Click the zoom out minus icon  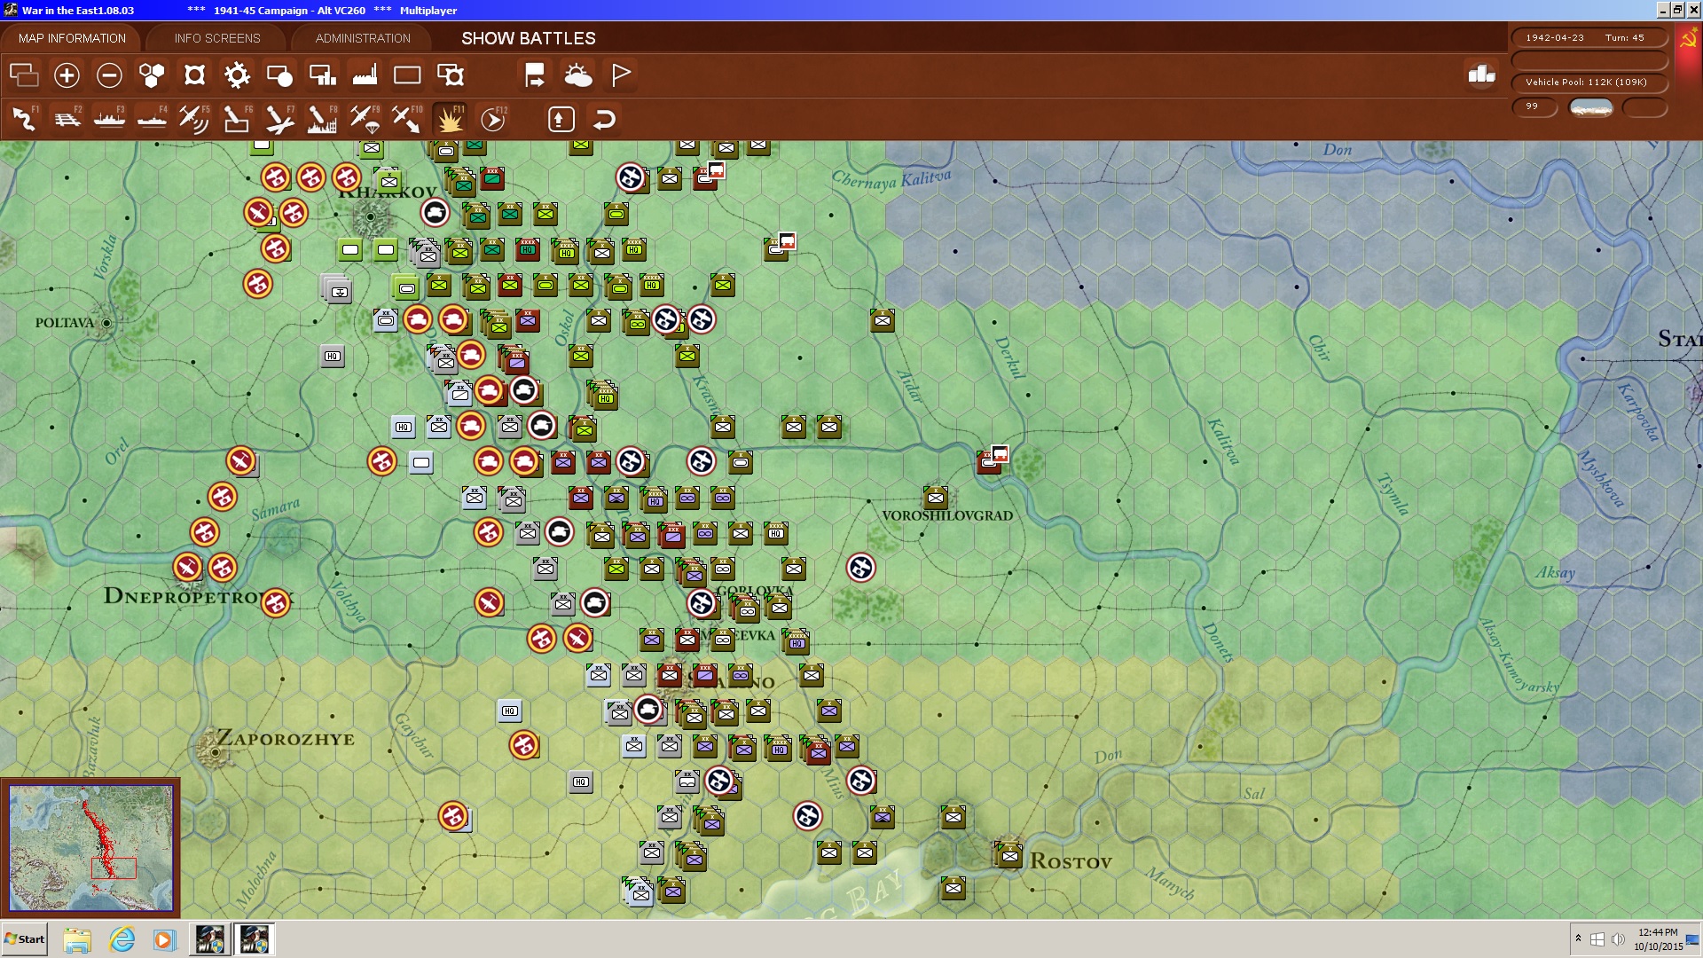pyautogui.click(x=109, y=75)
